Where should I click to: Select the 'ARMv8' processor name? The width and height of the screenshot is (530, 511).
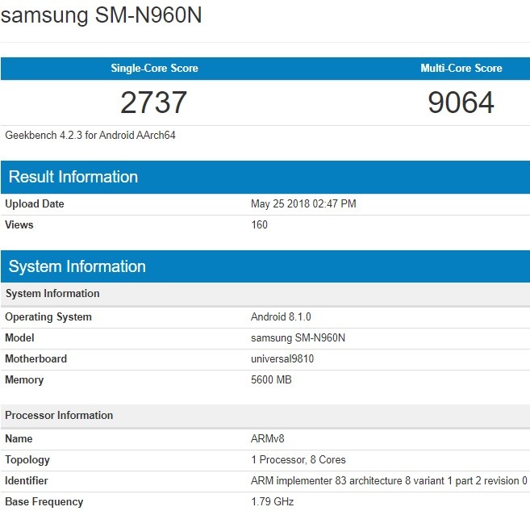pyautogui.click(x=267, y=439)
